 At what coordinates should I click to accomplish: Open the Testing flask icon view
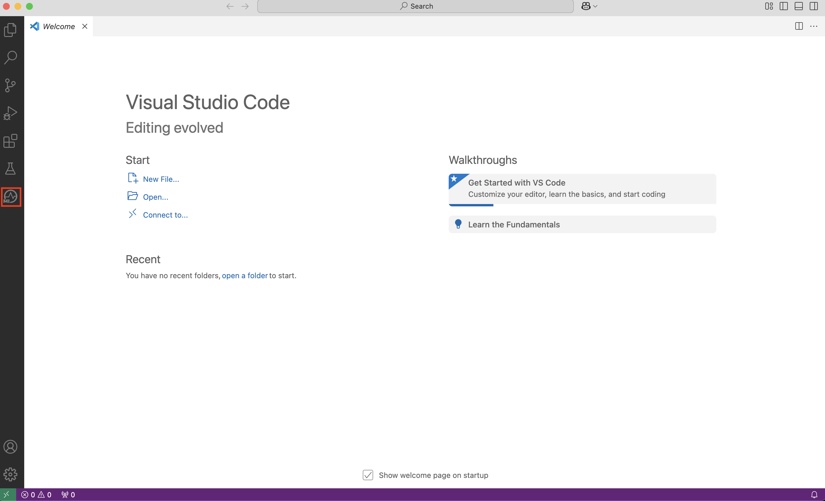click(x=10, y=169)
